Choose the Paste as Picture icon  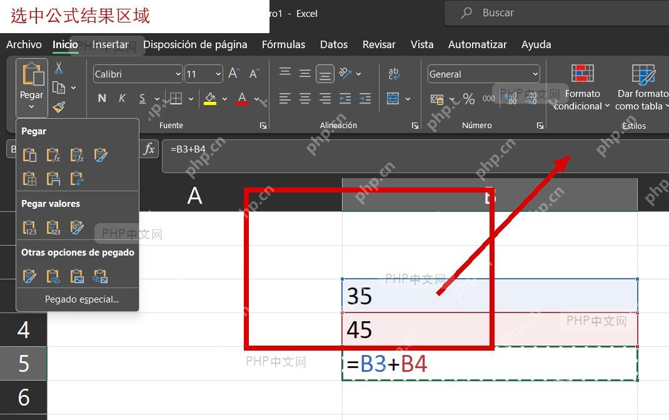(77, 276)
